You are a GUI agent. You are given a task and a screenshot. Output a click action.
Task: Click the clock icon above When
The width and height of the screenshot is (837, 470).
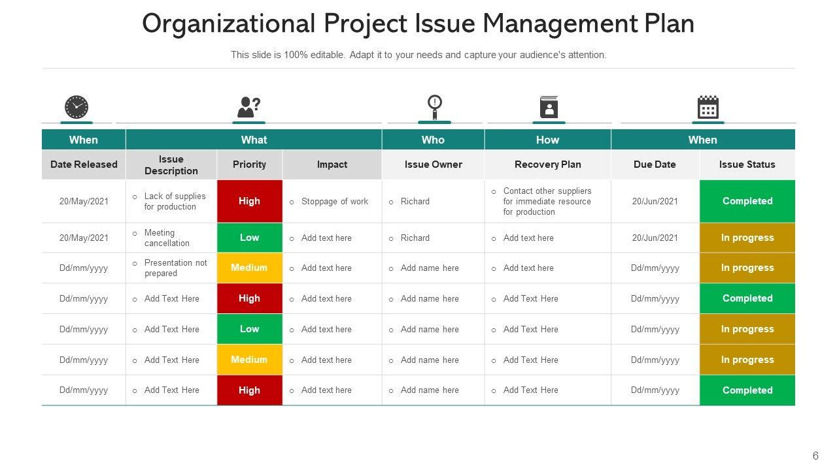(x=77, y=107)
